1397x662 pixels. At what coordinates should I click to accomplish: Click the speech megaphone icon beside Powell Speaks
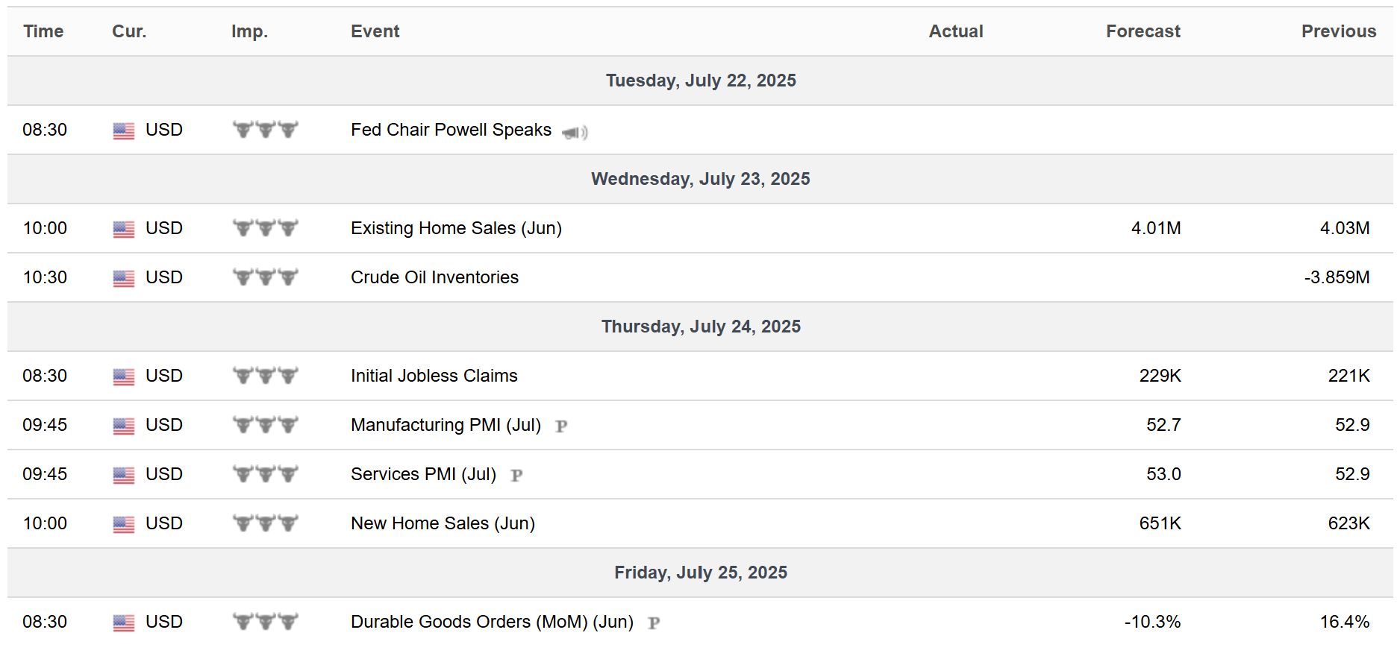click(x=575, y=133)
